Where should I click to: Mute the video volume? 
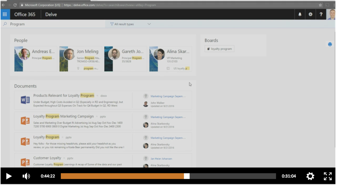click(26, 176)
